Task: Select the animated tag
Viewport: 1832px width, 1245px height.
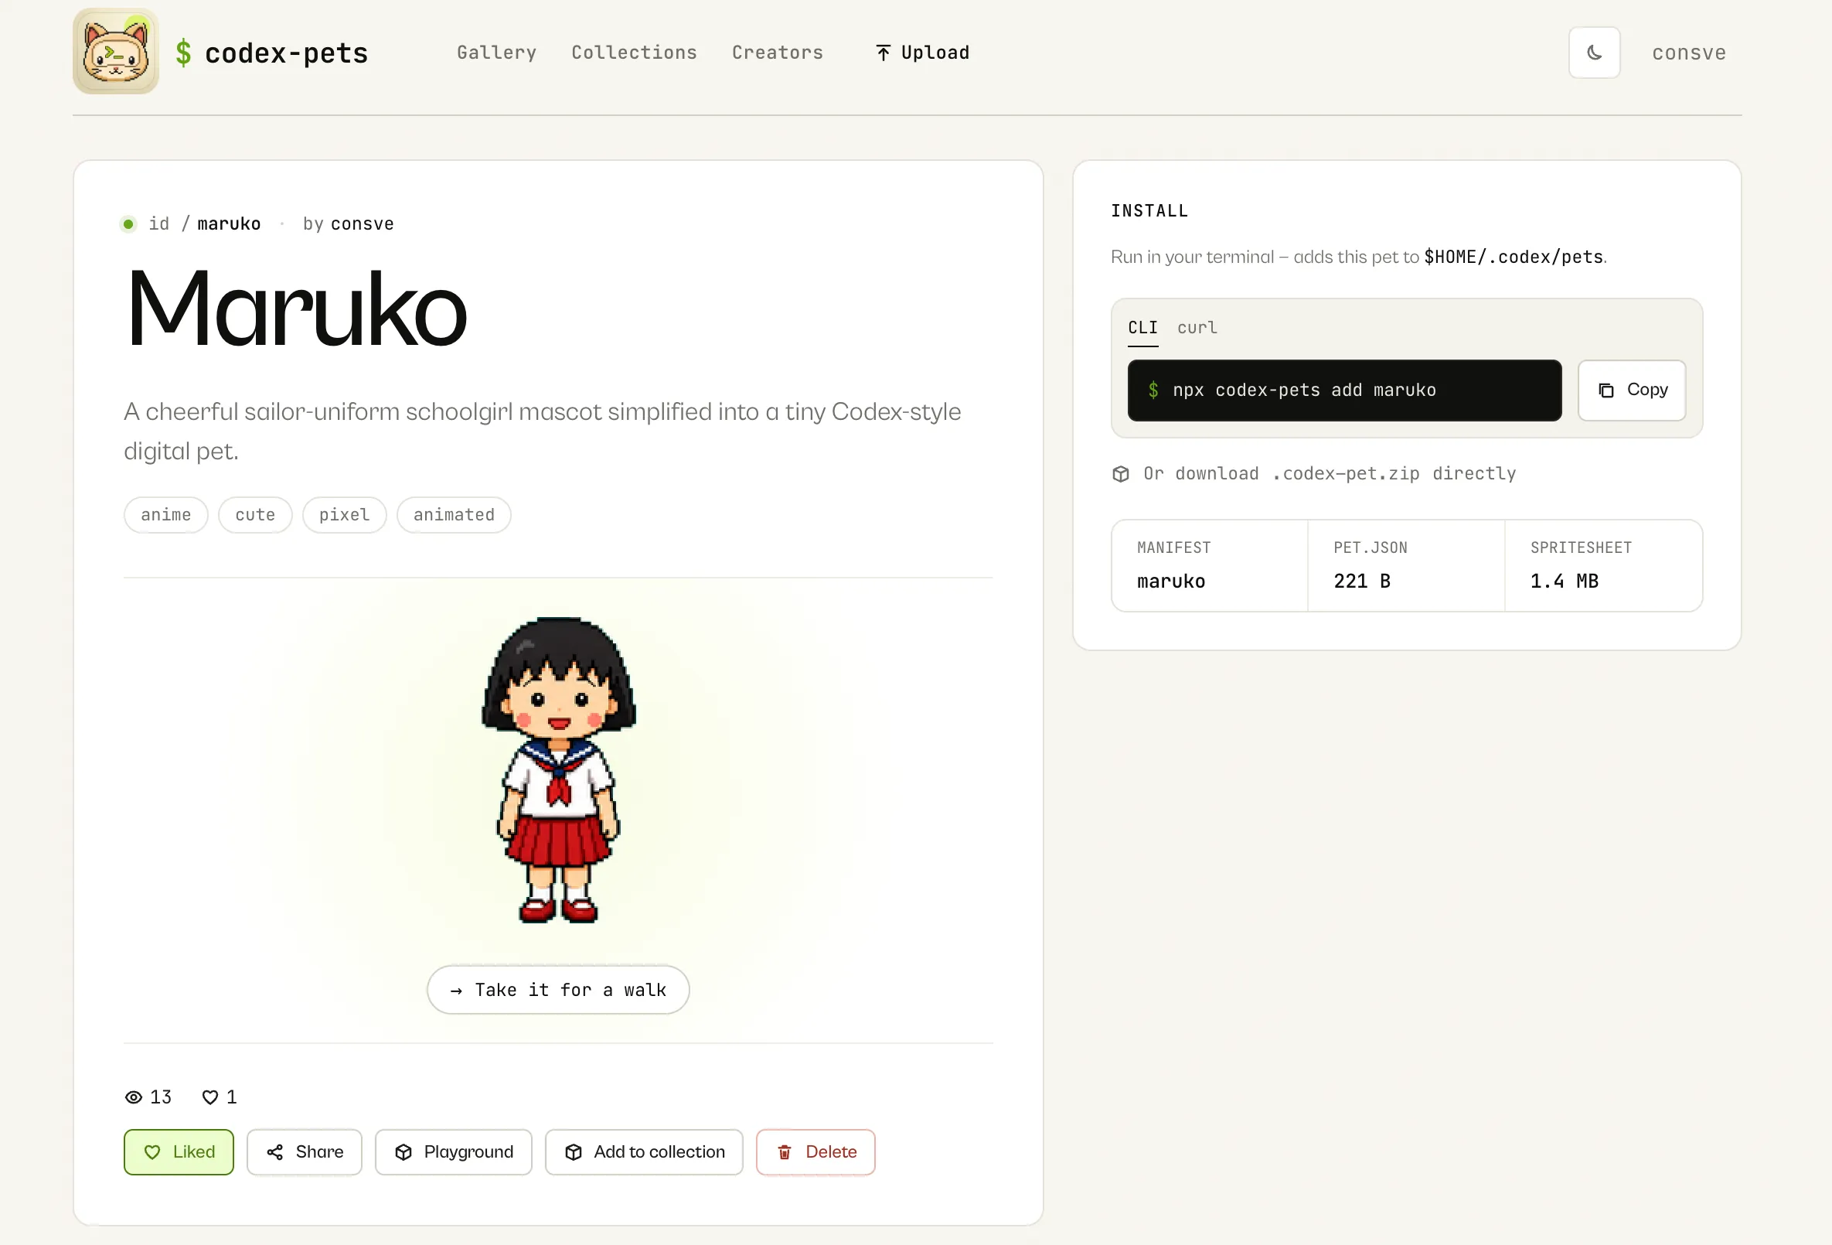Action: coord(454,515)
